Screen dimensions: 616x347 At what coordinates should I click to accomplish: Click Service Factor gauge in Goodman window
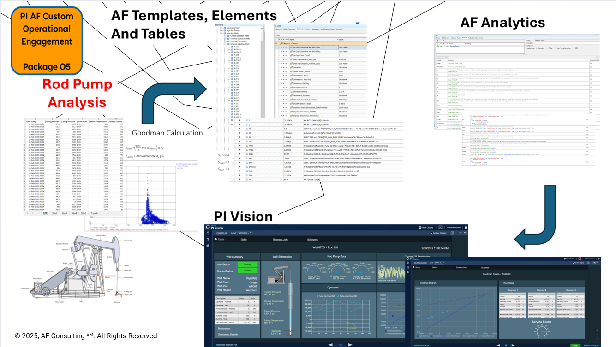pyautogui.click(x=542, y=331)
